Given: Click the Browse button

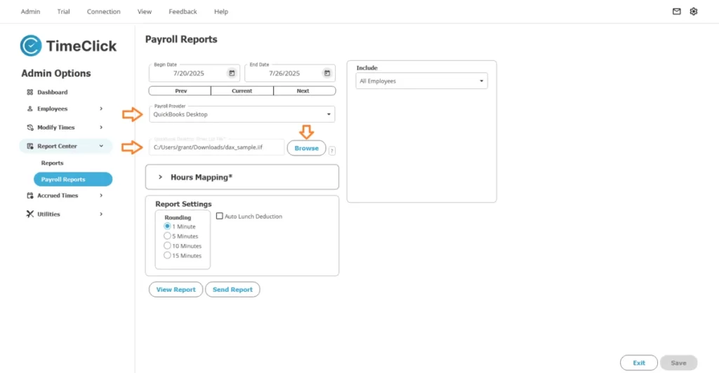Looking at the screenshot, I should point(306,148).
